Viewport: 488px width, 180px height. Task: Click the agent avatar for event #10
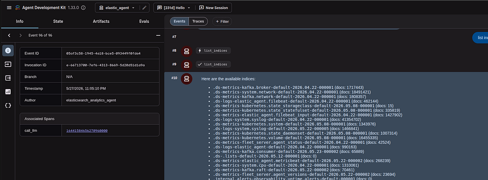(x=186, y=79)
